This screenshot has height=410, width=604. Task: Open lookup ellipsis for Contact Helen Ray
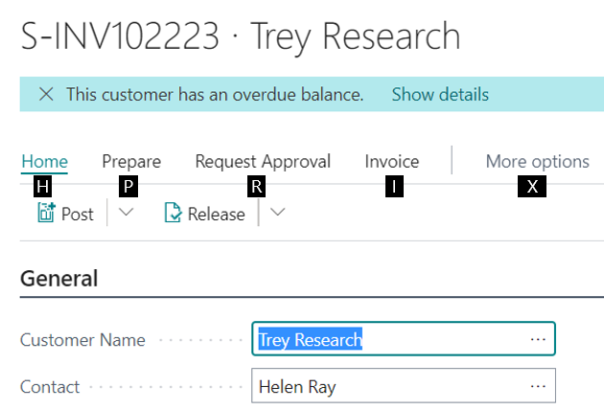[x=538, y=386]
